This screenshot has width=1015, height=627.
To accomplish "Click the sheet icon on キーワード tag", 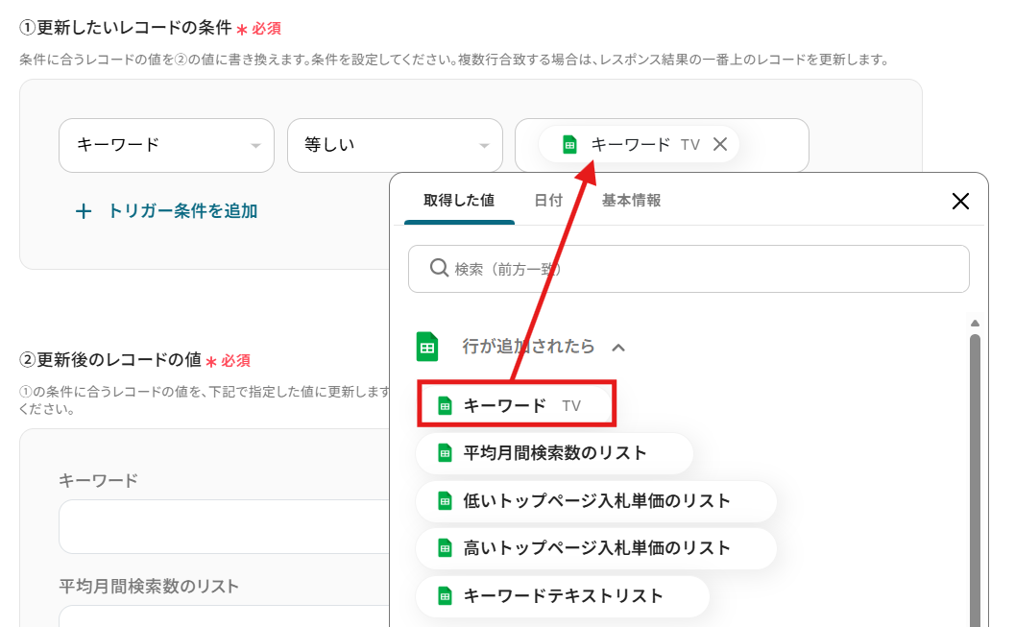I will [569, 145].
